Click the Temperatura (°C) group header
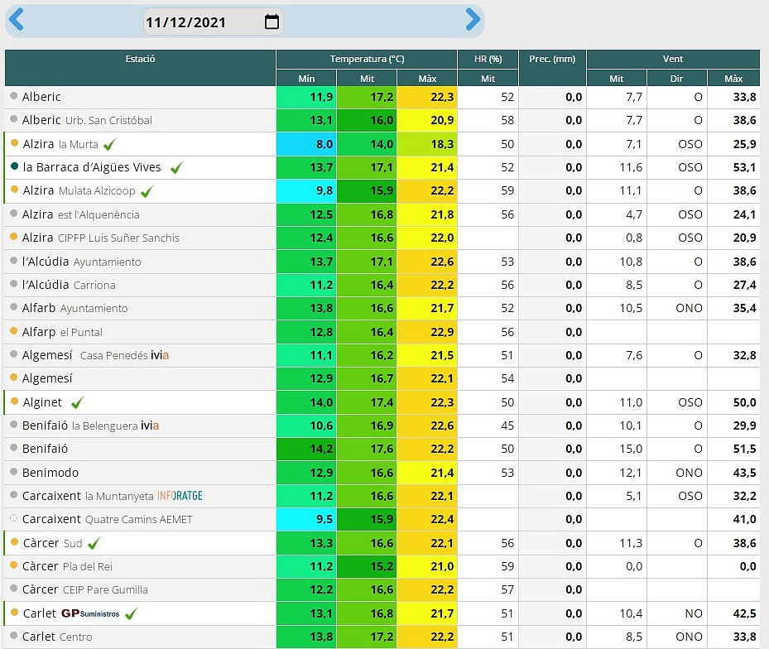This screenshot has width=769, height=649. [367, 59]
